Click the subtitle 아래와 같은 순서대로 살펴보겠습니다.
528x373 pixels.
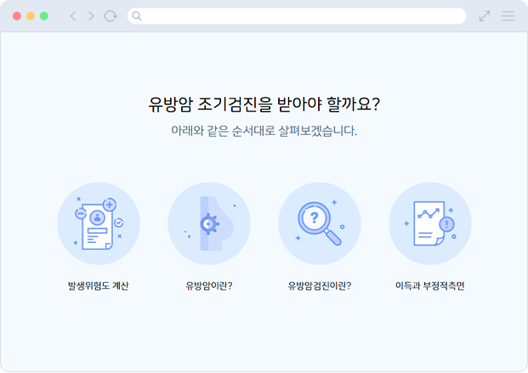click(264, 131)
